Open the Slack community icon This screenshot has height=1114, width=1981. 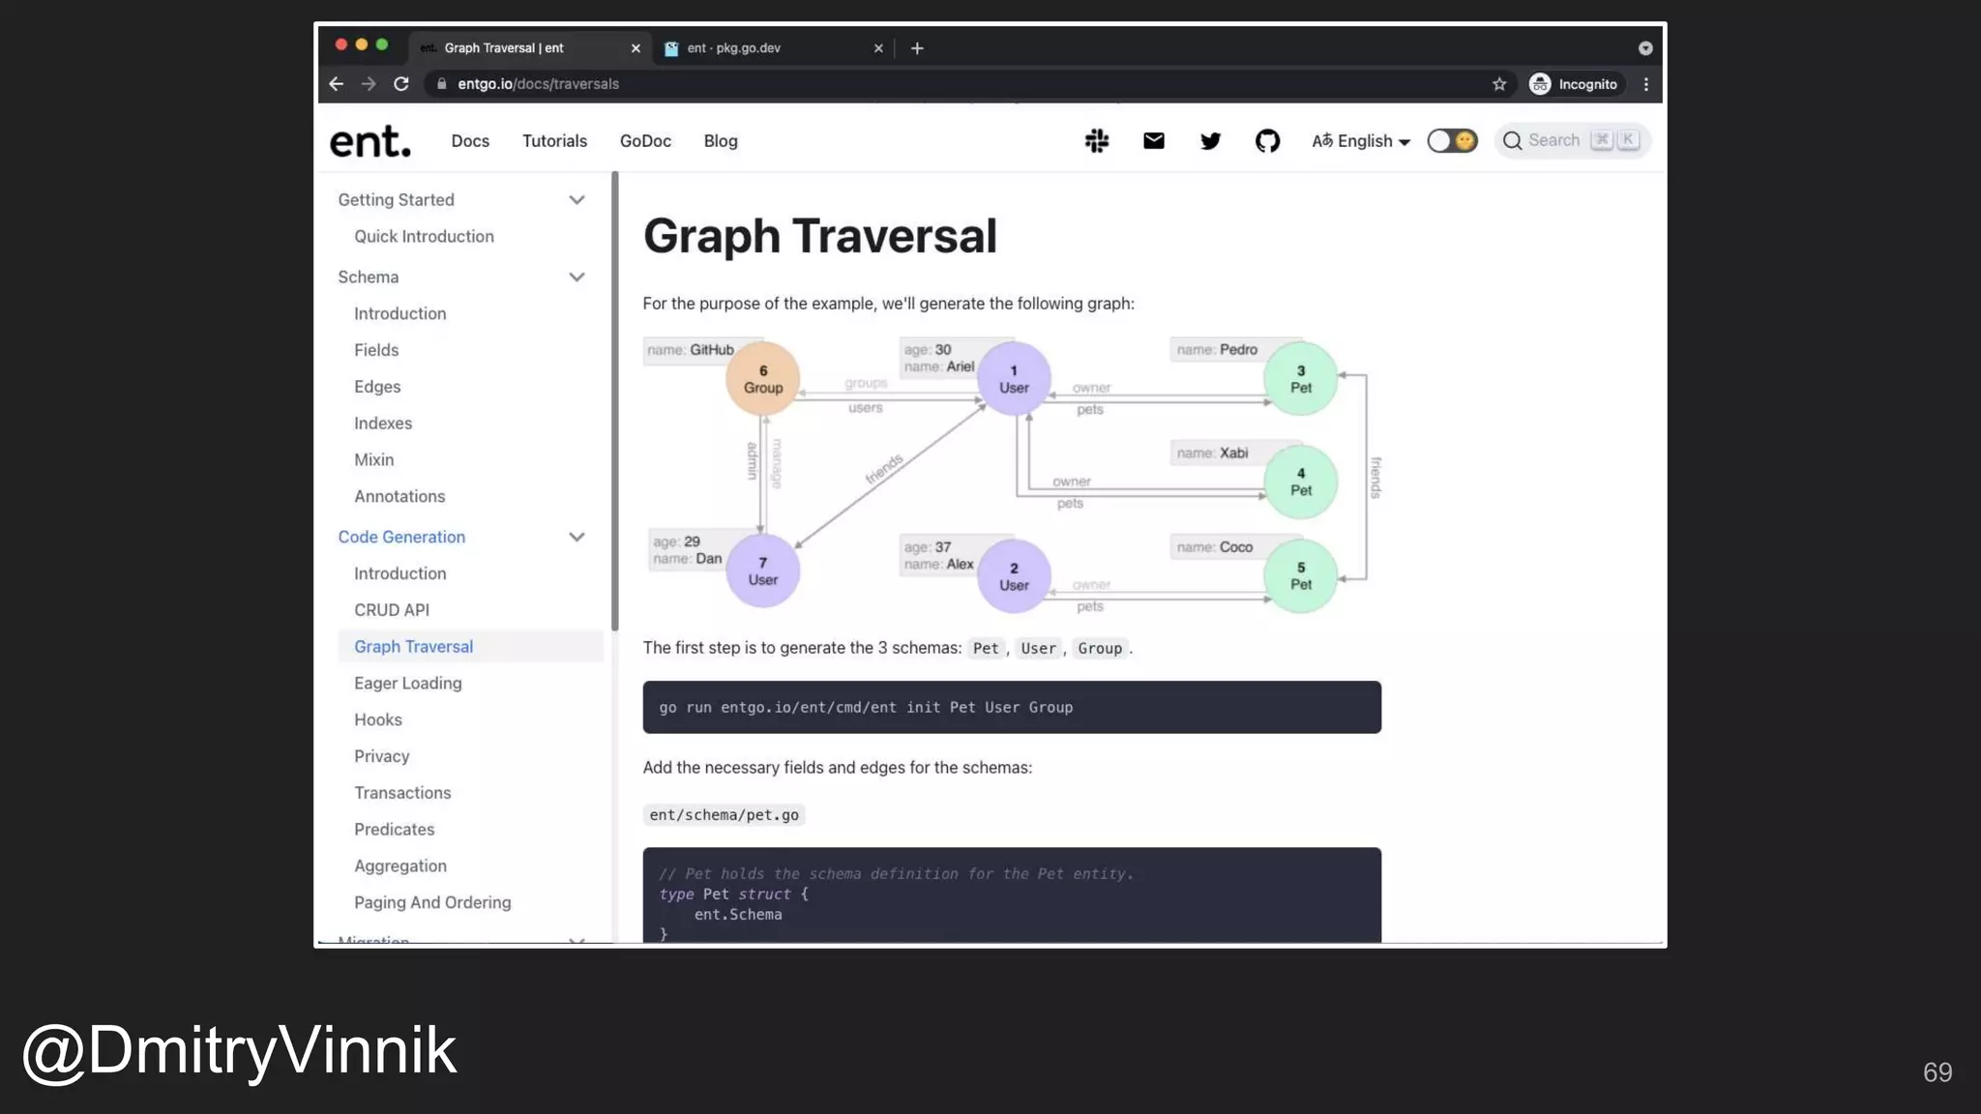click(1097, 141)
